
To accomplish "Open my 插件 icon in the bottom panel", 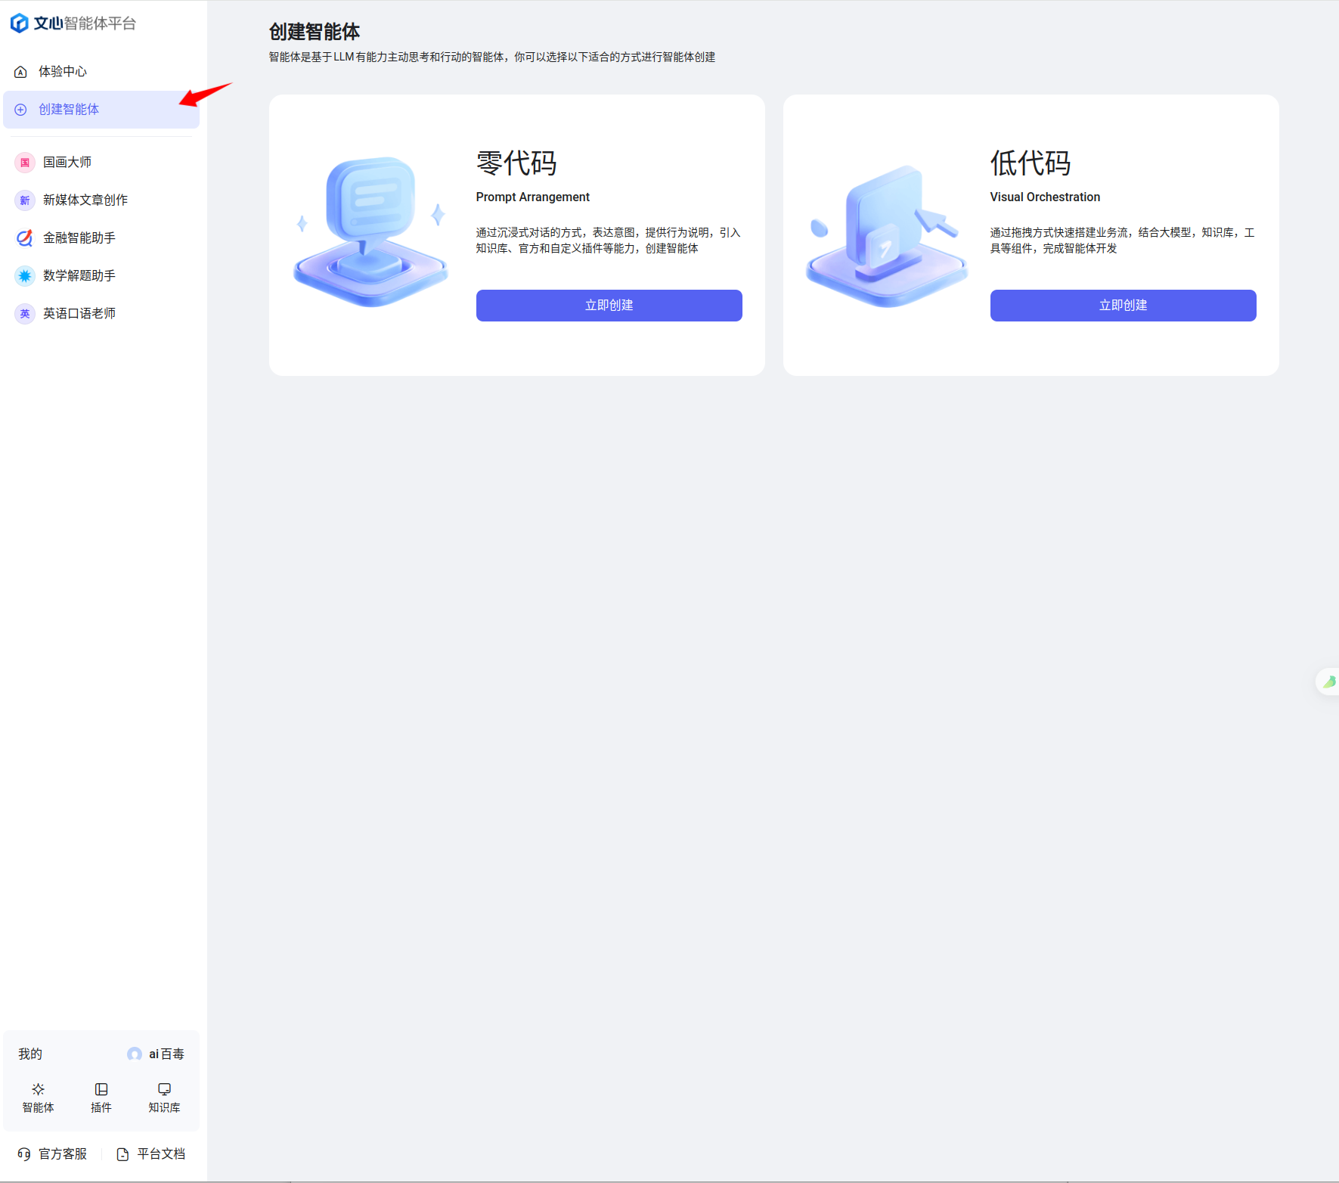I will [x=101, y=1089].
